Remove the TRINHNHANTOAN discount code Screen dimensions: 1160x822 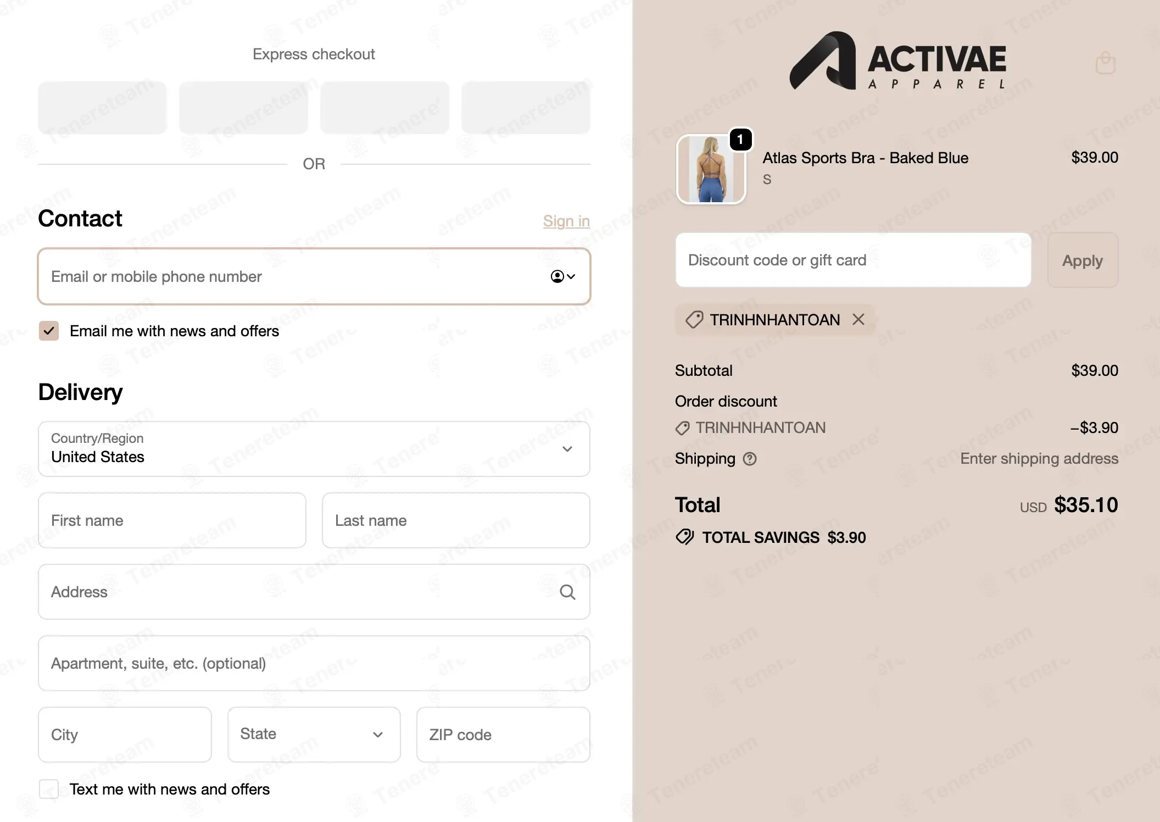coord(858,319)
